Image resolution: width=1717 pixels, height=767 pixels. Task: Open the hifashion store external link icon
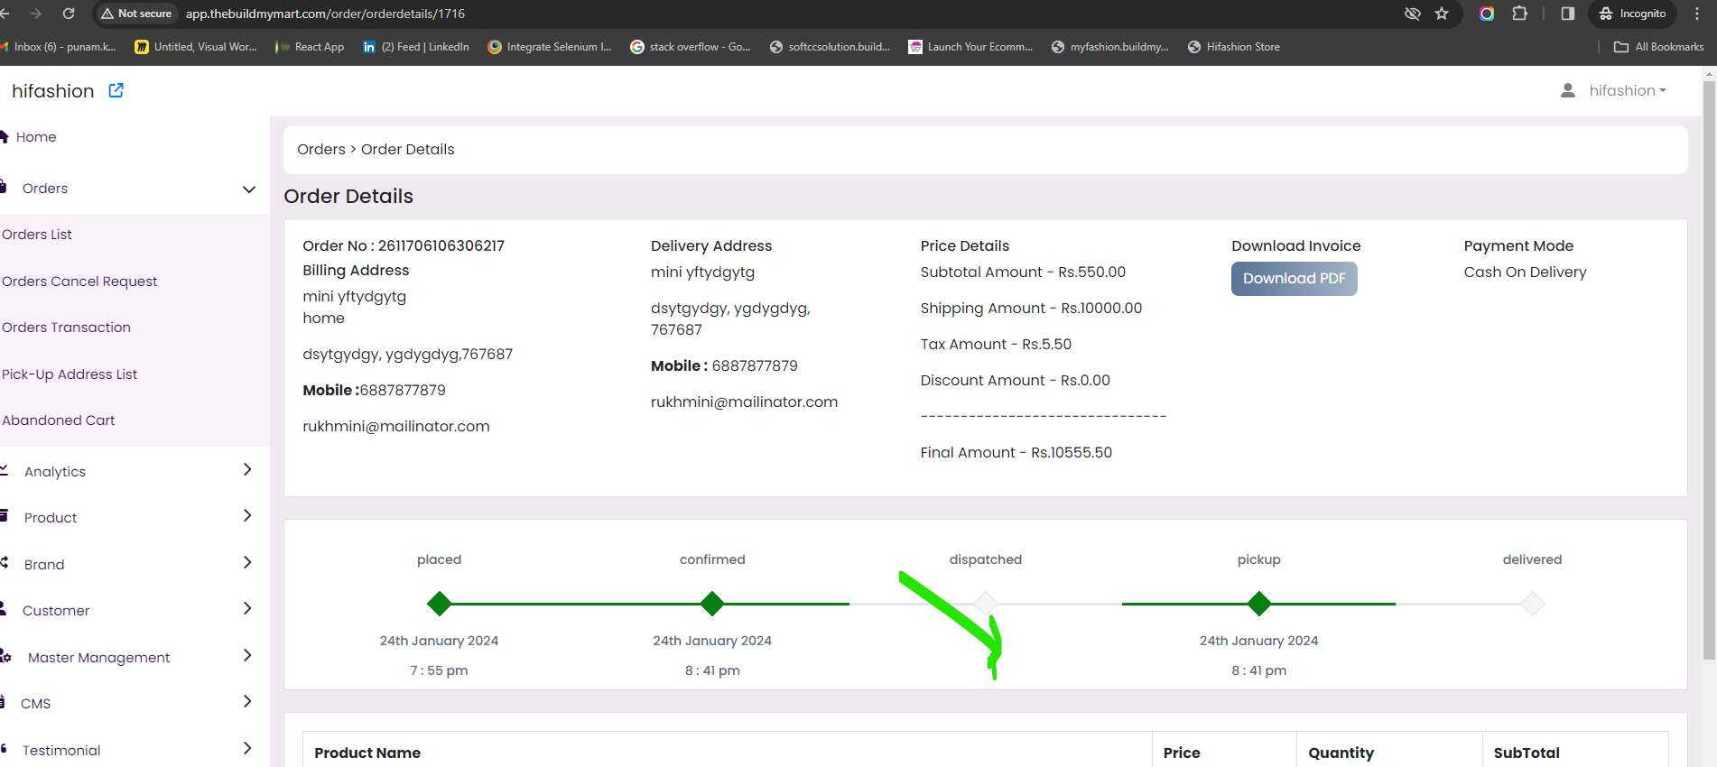[116, 90]
